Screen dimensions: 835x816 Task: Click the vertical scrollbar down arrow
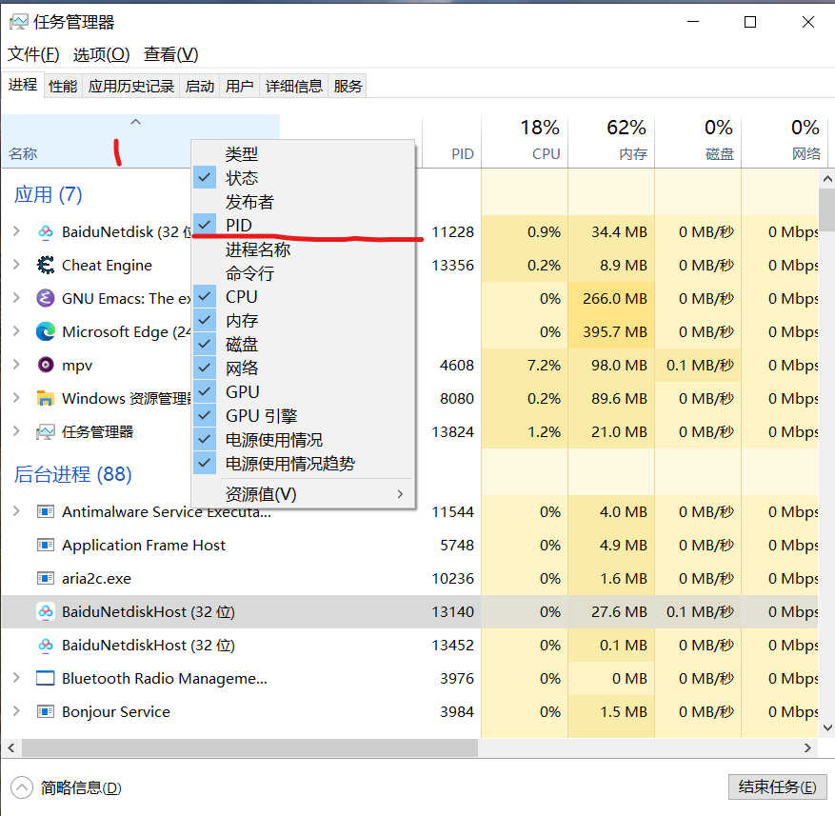coord(827,727)
